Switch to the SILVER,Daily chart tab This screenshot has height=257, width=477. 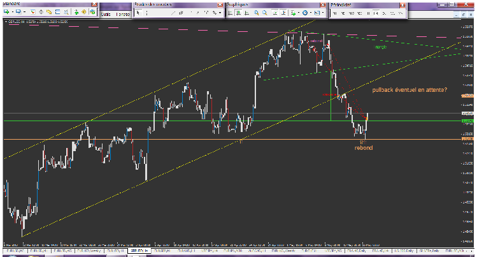[x=429, y=251]
